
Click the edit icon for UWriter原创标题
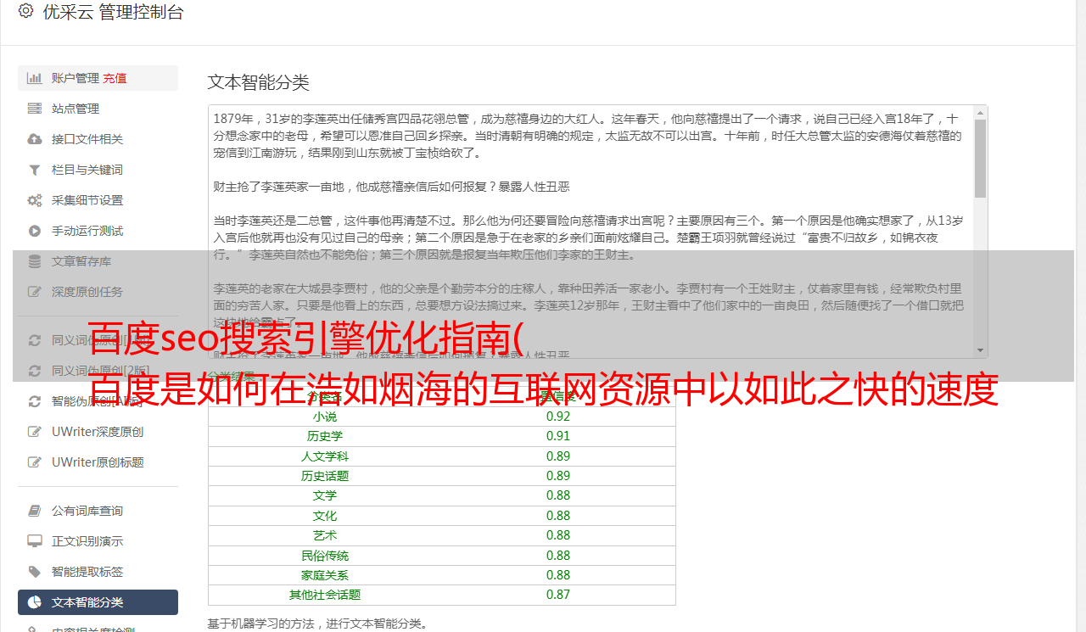click(35, 462)
